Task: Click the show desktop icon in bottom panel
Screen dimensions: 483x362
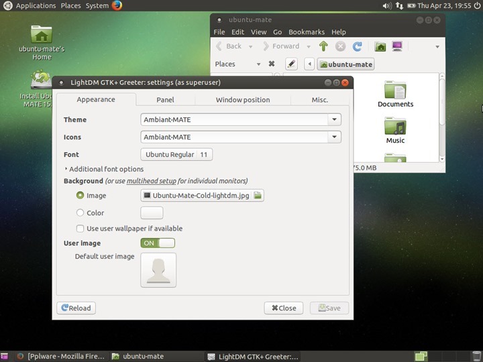Action: pyautogui.click(x=4, y=357)
